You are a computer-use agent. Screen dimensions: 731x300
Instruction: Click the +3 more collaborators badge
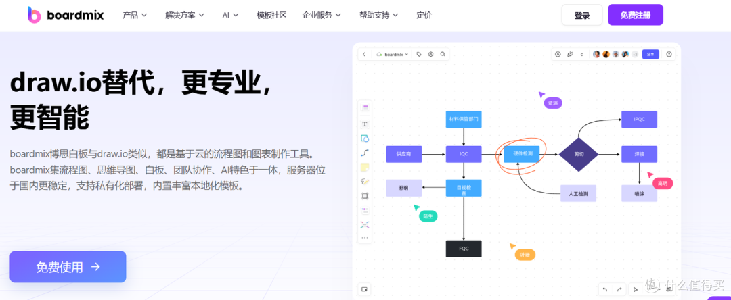tap(634, 55)
